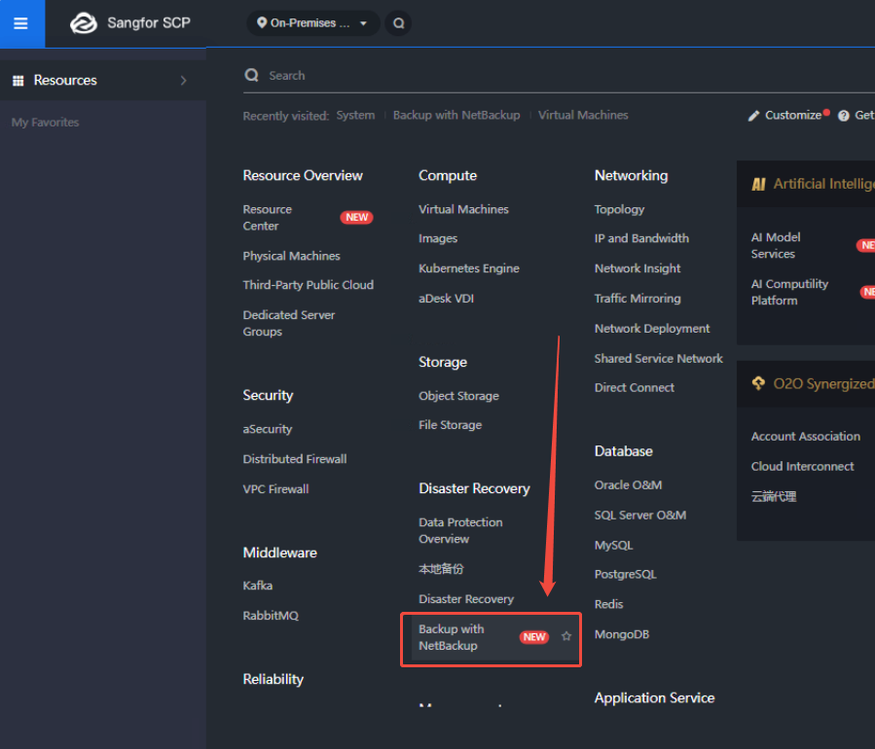Image resolution: width=875 pixels, height=749 pixels.
Task: Open Direct Connect
Action: tap(634, 387)
